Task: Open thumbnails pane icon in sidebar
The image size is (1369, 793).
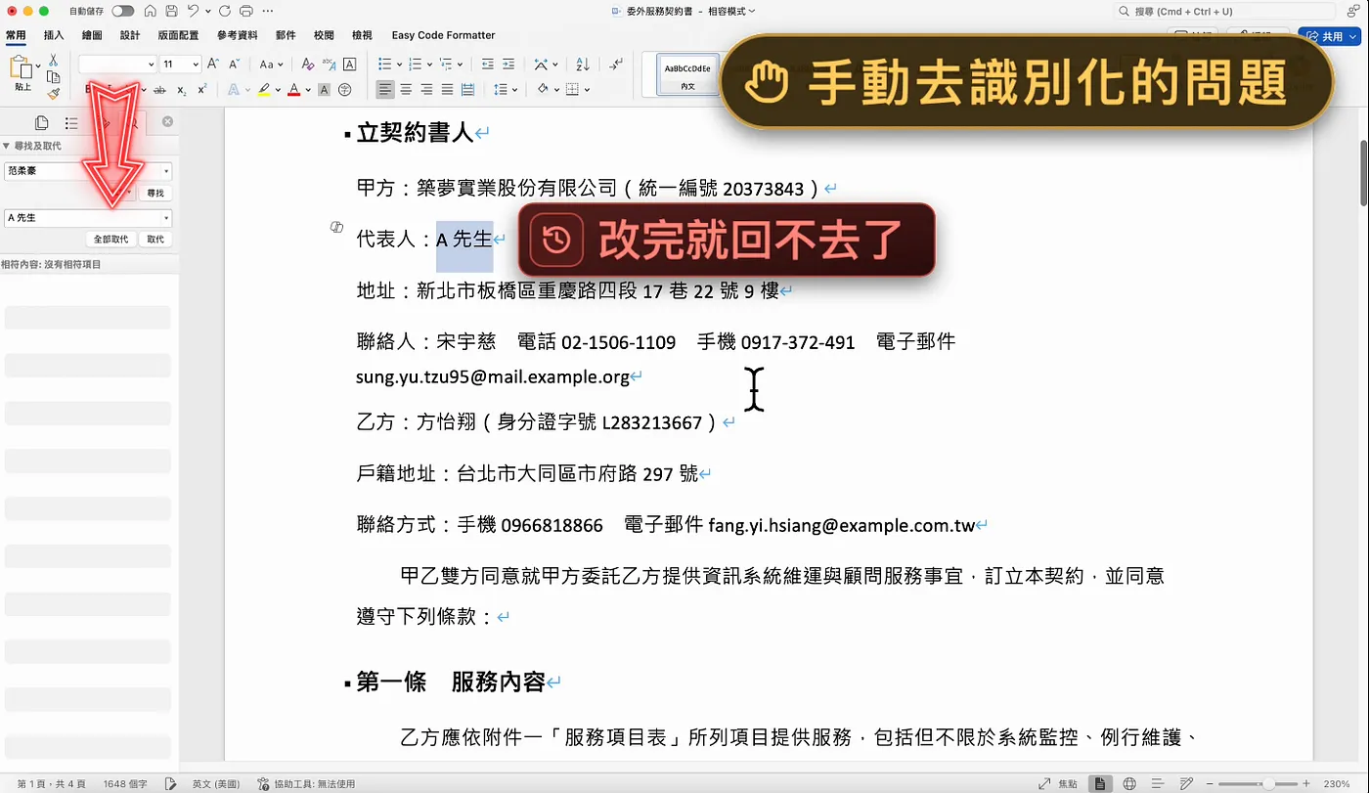Action: click(41, 122)
